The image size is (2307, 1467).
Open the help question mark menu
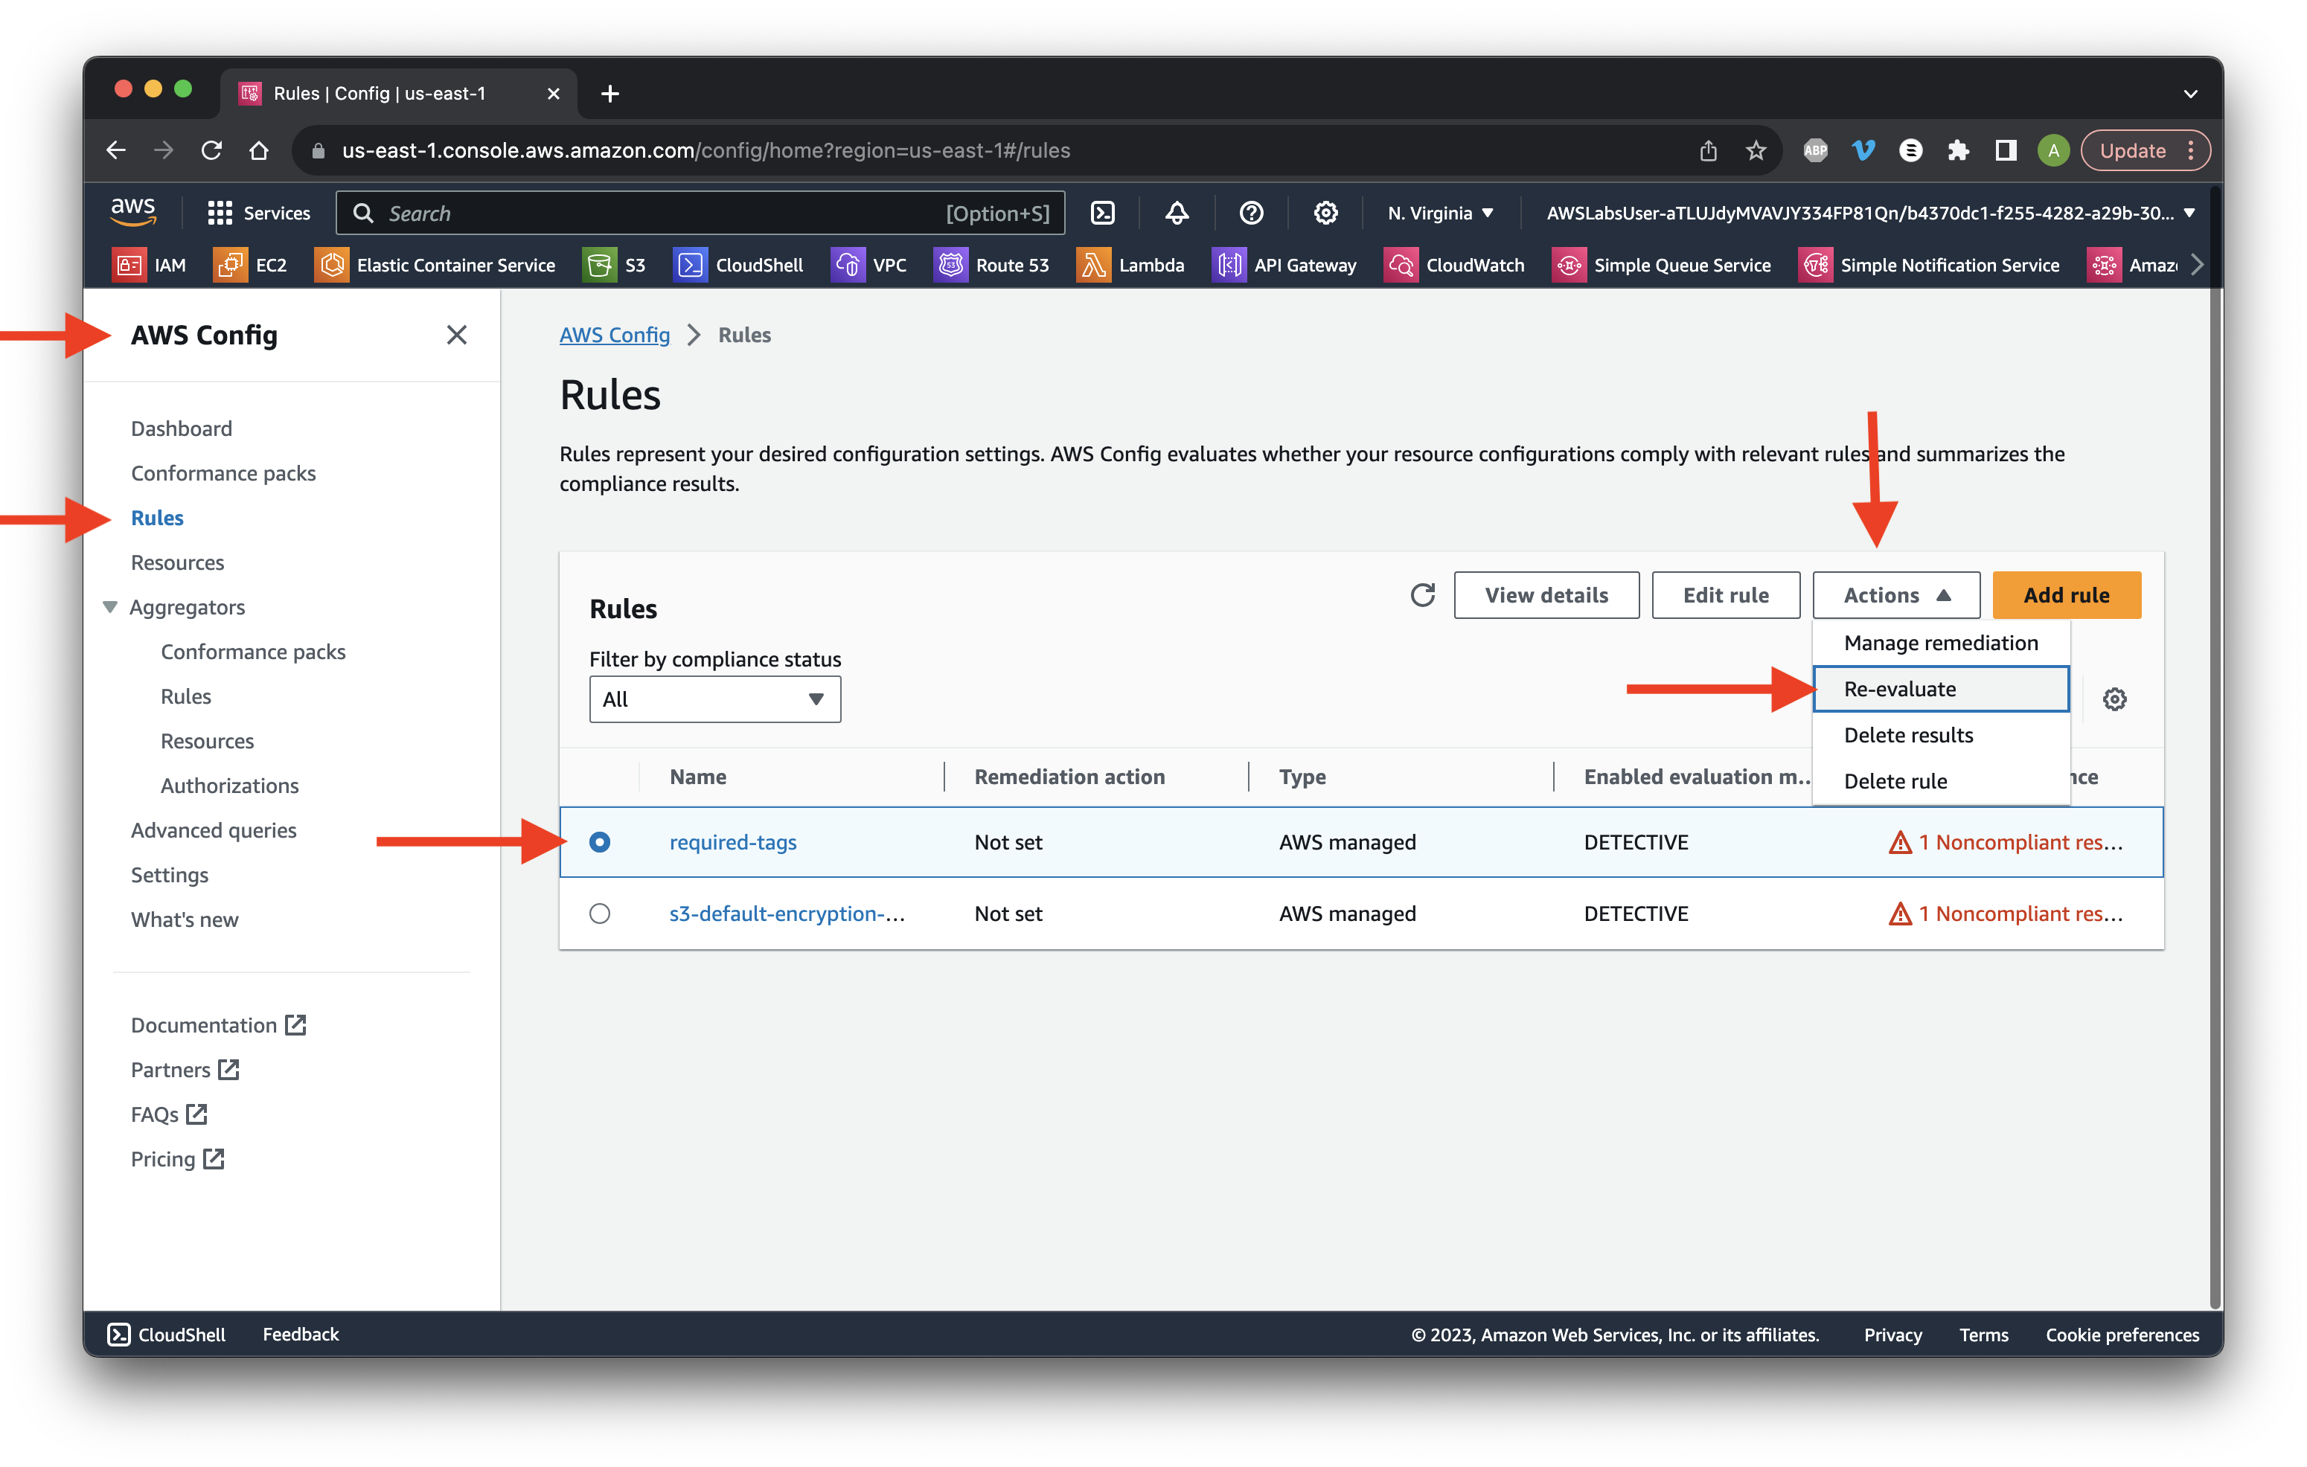1250,213
